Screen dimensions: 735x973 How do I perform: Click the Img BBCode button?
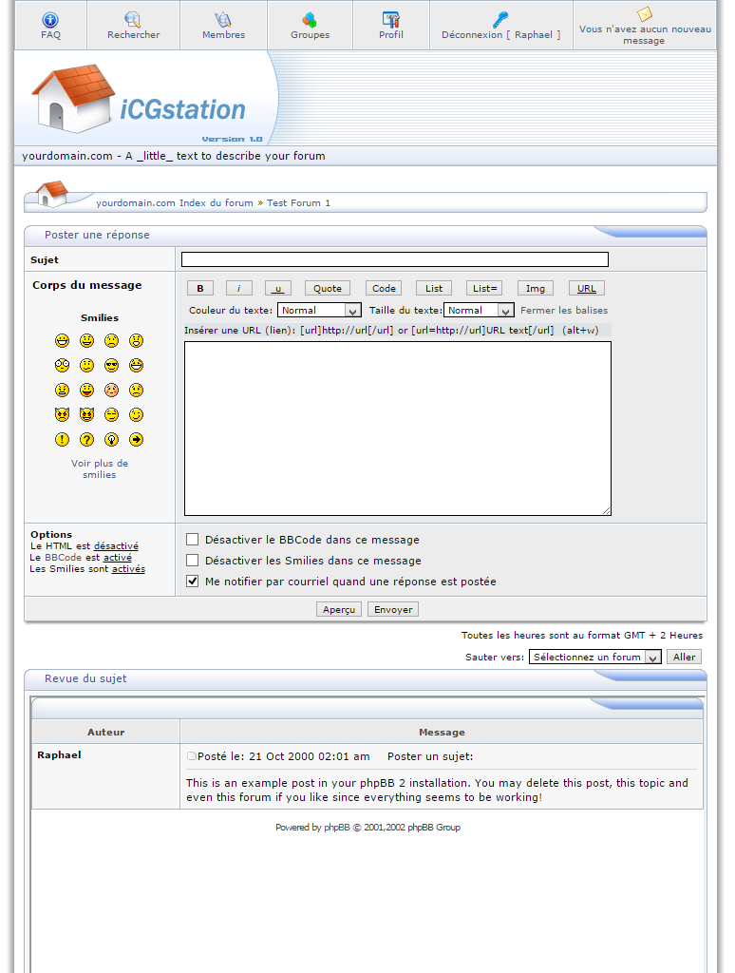[536, 289]
